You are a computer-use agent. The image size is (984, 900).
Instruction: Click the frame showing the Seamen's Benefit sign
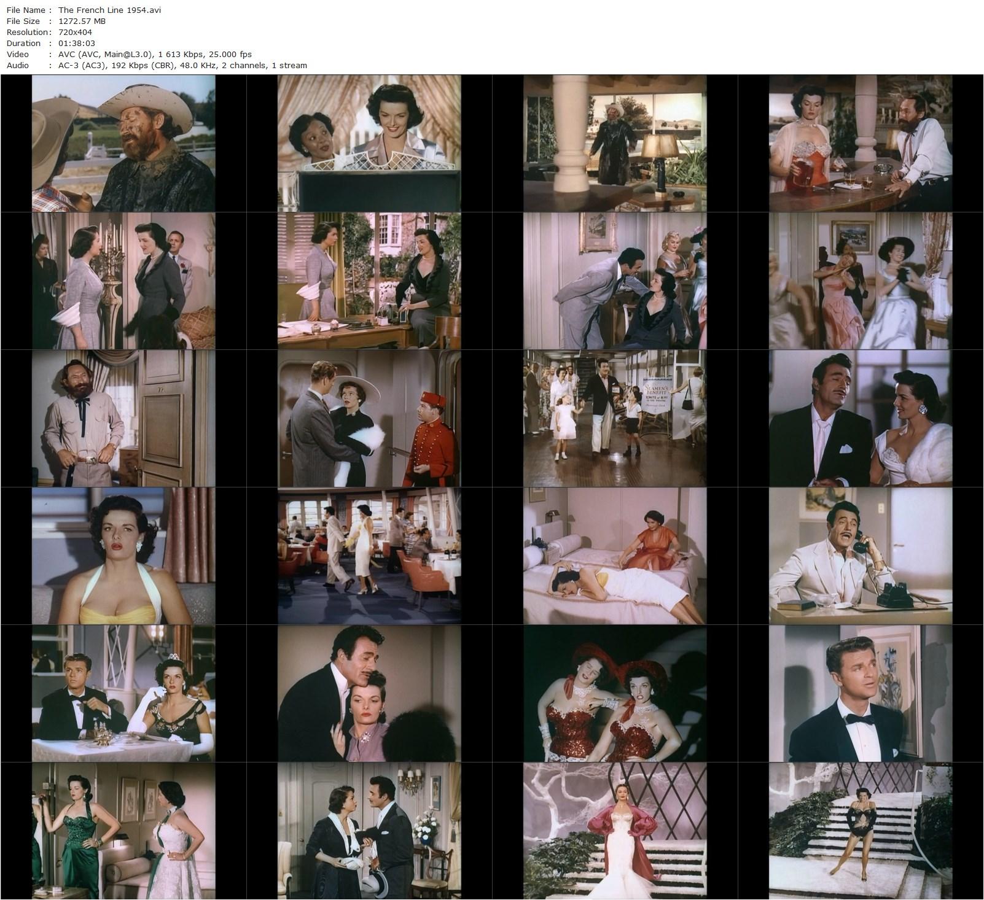[615, 419]
